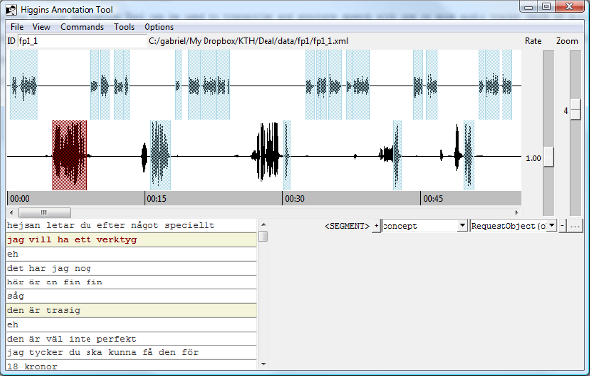The width and height of the screenshot is (590, 376).
Task: Click the 00:00 marker on timeline
Action: pyautogui.click(x=20, y=199)
